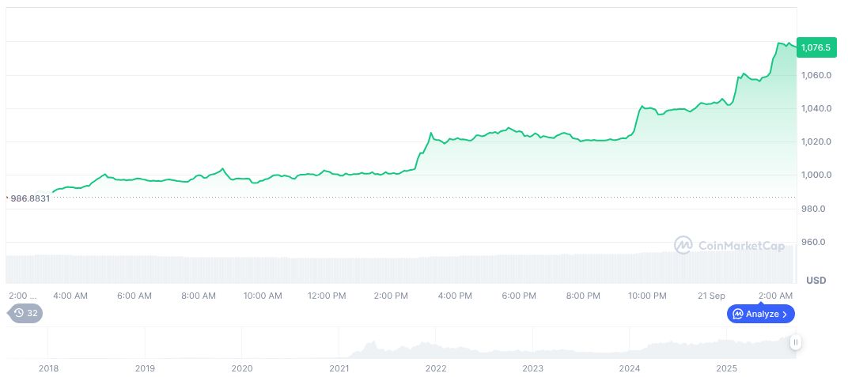The image size is (848, 377).
Task: Click the USD currency label
Action: [x=816, y=281]
